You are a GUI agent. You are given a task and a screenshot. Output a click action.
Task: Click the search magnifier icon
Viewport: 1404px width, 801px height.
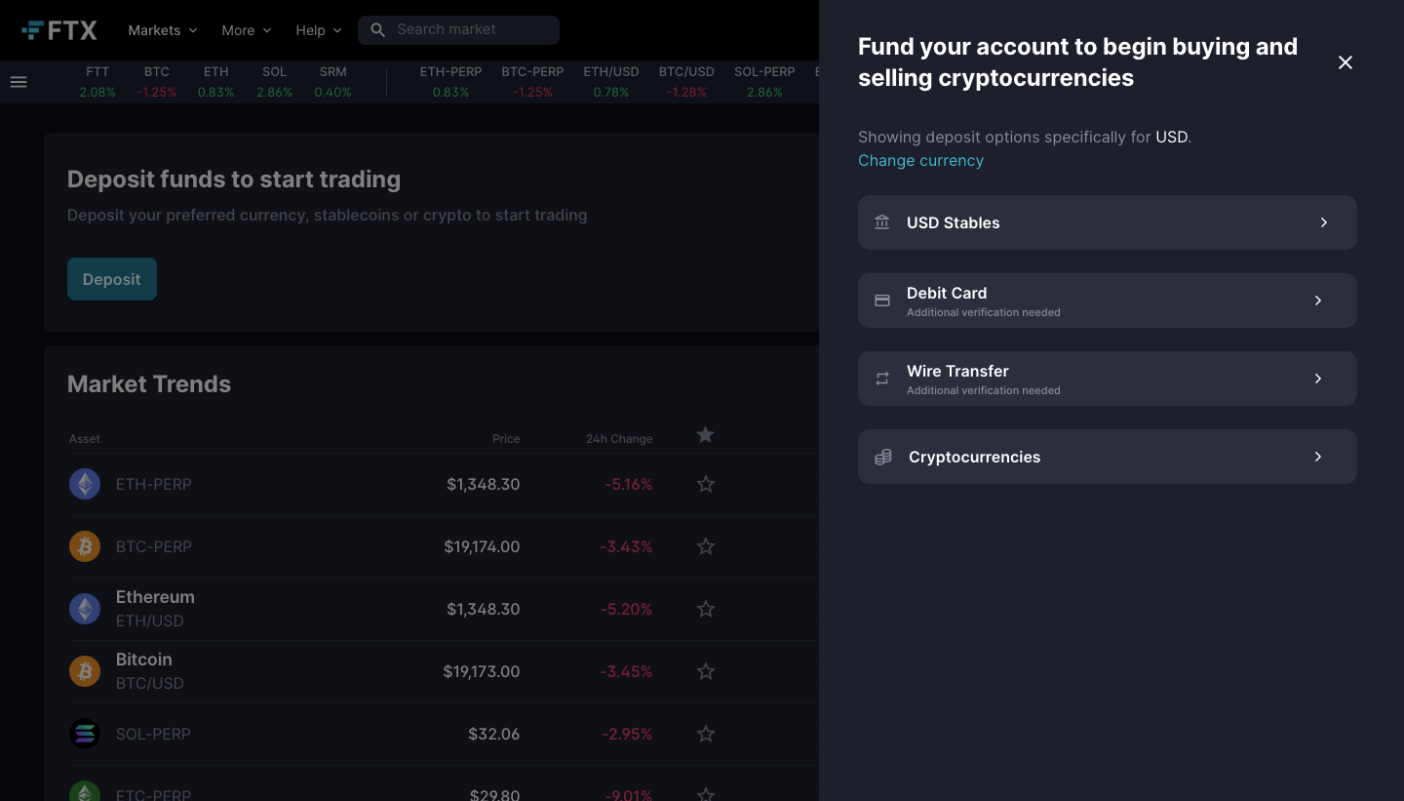378,30
